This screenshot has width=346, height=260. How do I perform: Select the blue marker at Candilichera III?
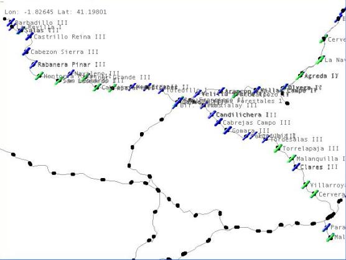(x=212, y=115)
